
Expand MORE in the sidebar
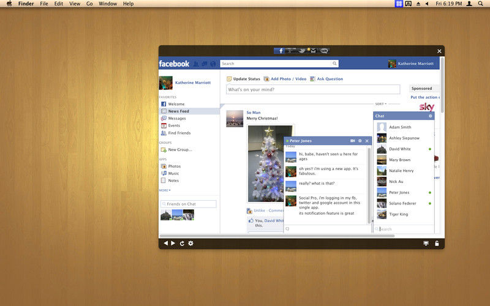[x=165, y=190]
